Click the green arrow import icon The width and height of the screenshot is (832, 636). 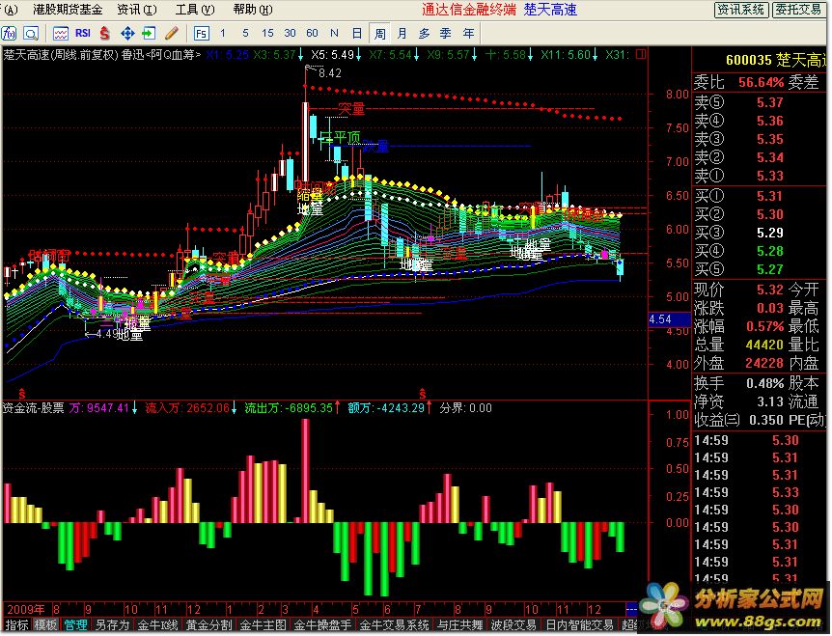[149, 34]
